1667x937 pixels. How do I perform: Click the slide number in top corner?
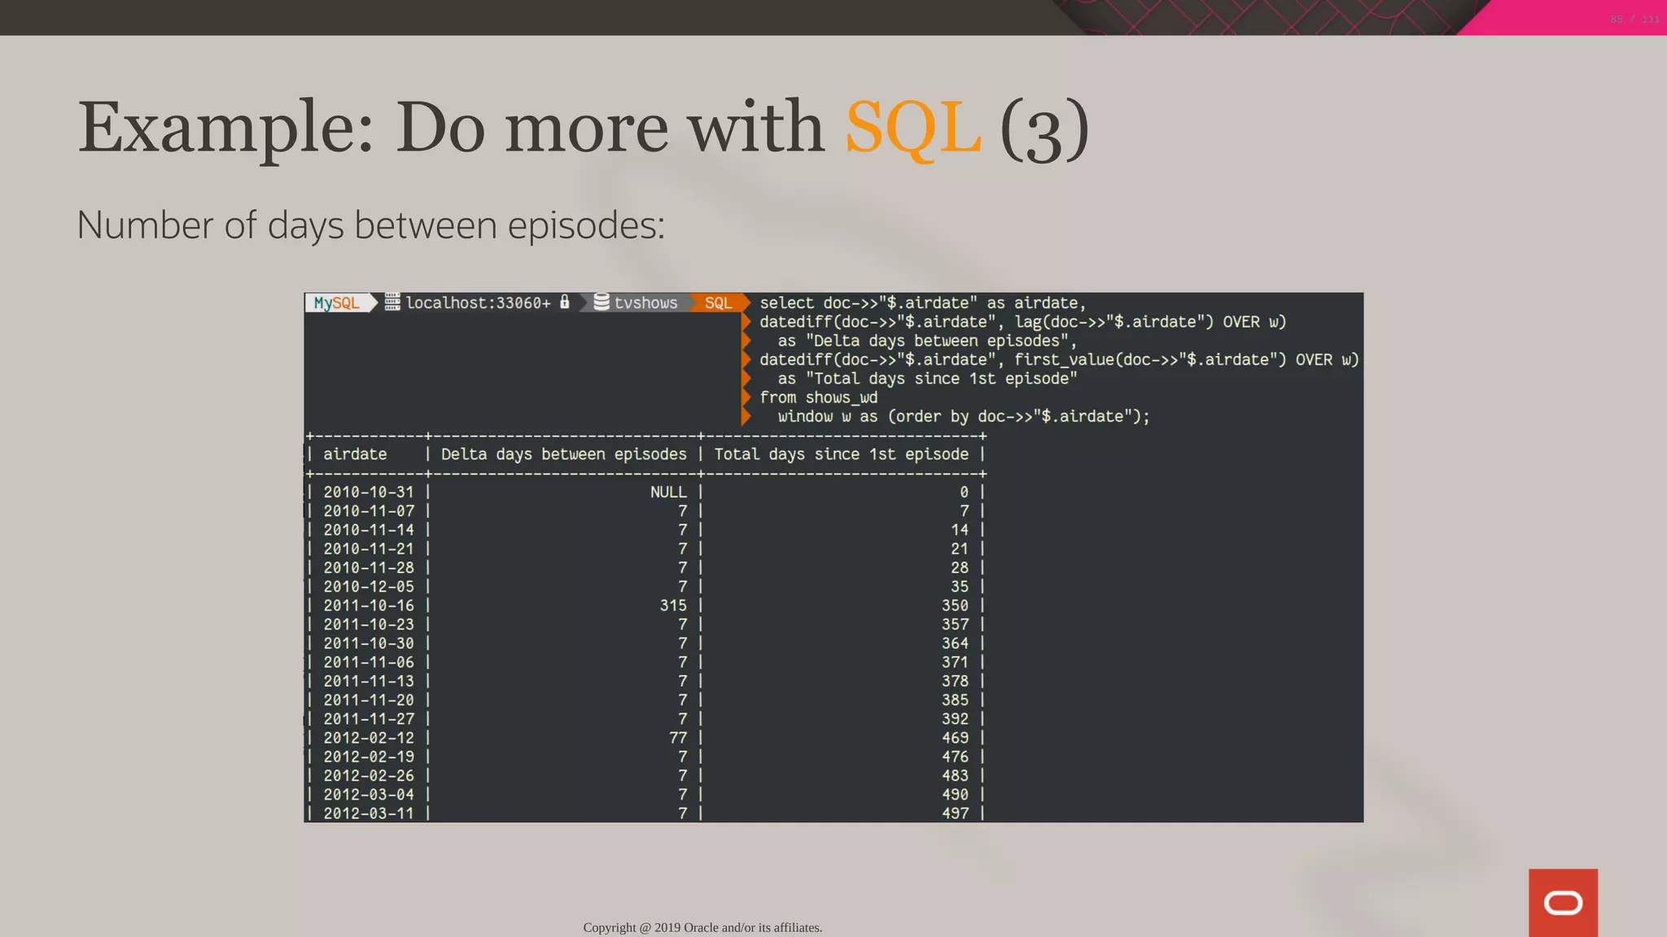click(1634, 20)
